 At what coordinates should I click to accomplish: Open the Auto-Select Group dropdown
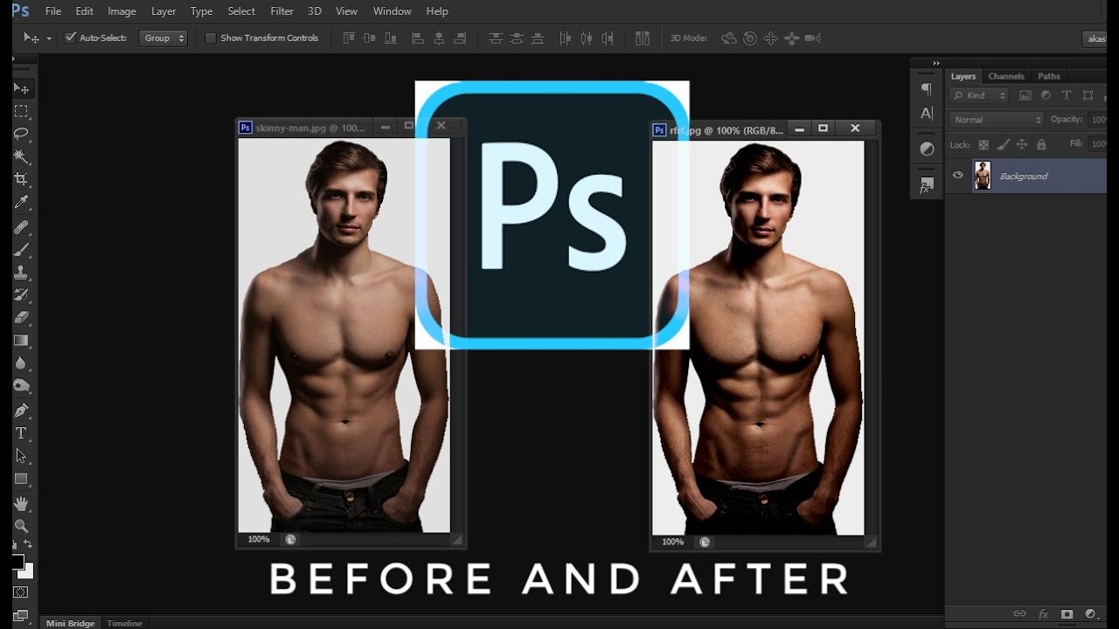click(163, 38)
